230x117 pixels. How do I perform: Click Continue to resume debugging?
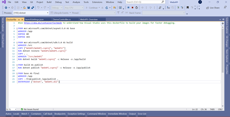[93, 8]
